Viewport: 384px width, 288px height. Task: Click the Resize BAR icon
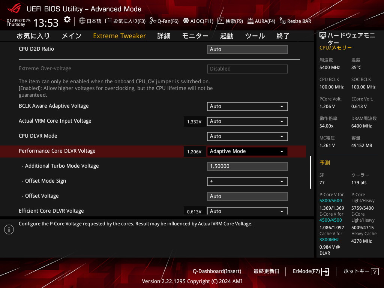(282, 21)
